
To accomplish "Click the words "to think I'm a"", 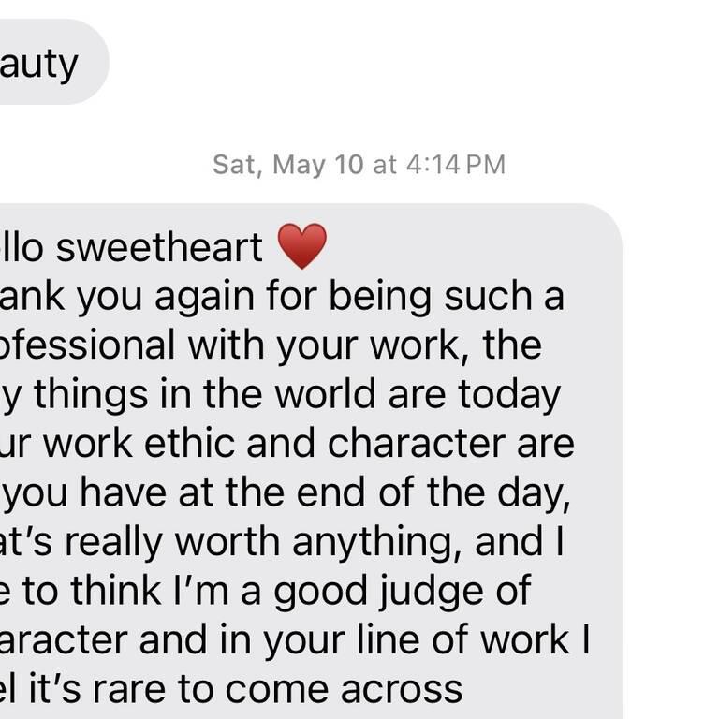I will pos(139,591).
